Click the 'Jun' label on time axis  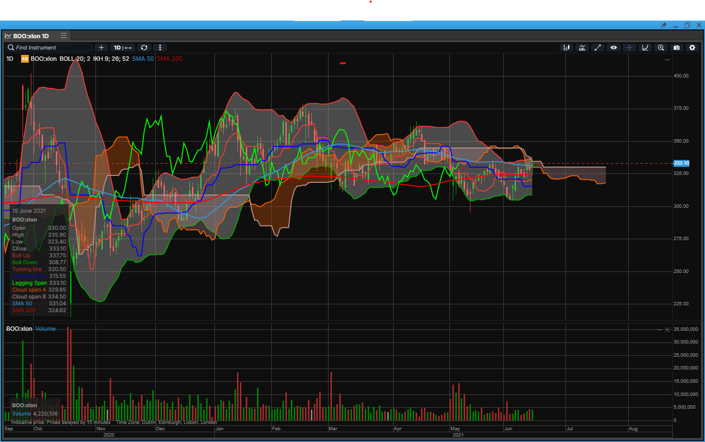click(x=508, y=428)
